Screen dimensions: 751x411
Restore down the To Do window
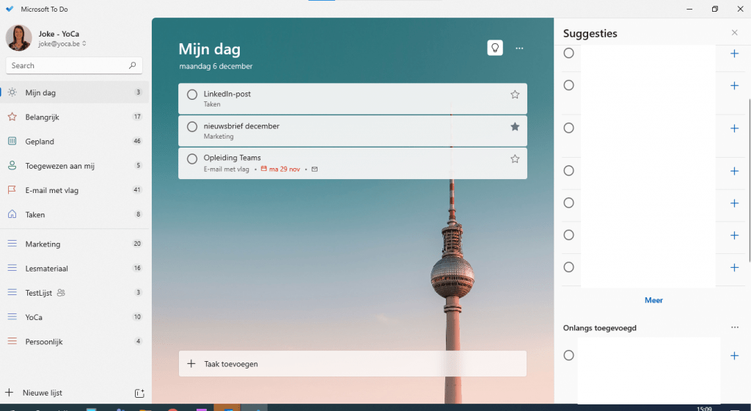tap(715, 9)
